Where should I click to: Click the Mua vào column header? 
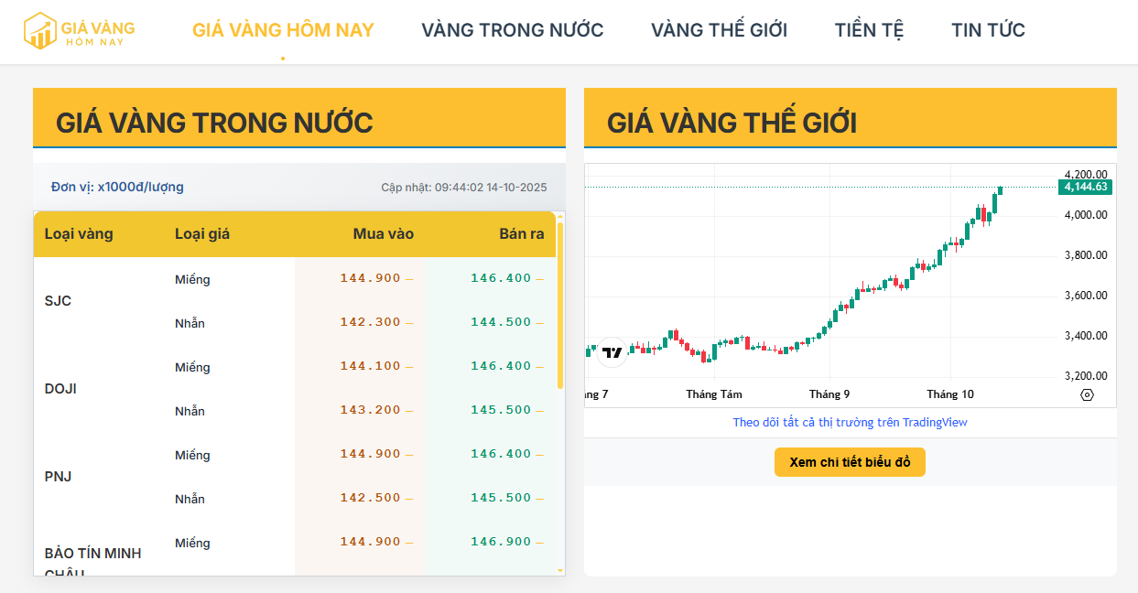[383, 233]
